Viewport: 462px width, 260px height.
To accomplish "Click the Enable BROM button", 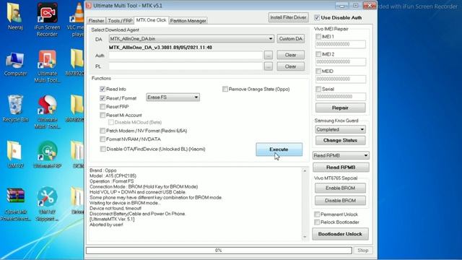I will (x=340, y=188).
